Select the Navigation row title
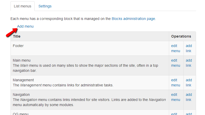The width and height of the screenshot is (205, 115). [x=21, y=95]
